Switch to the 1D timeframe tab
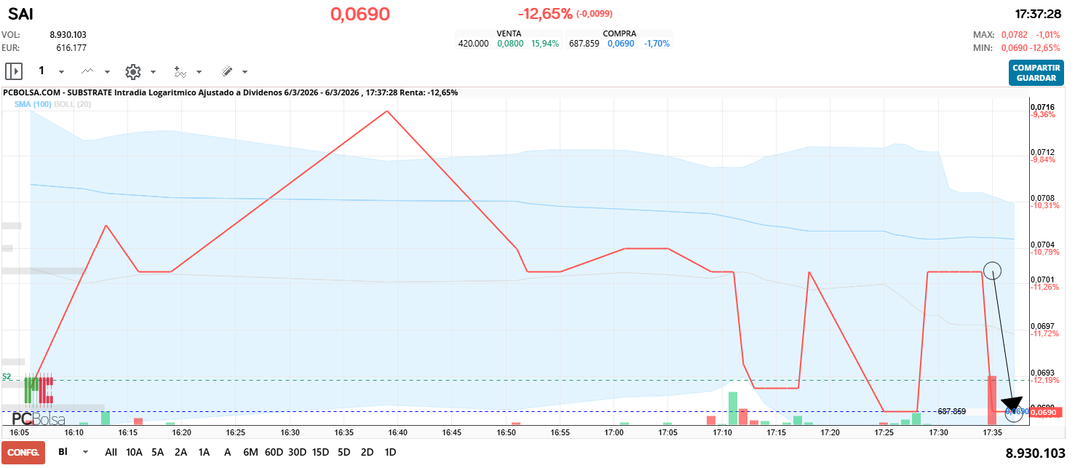1075x468 pixels. pos(390,452)
